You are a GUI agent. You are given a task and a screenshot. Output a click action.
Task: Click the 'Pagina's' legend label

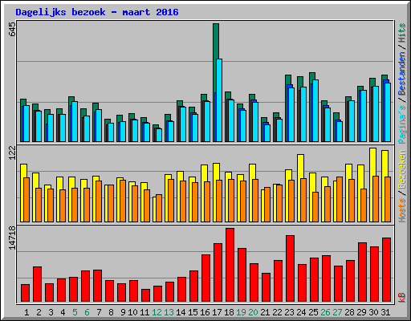pos(402,124)
